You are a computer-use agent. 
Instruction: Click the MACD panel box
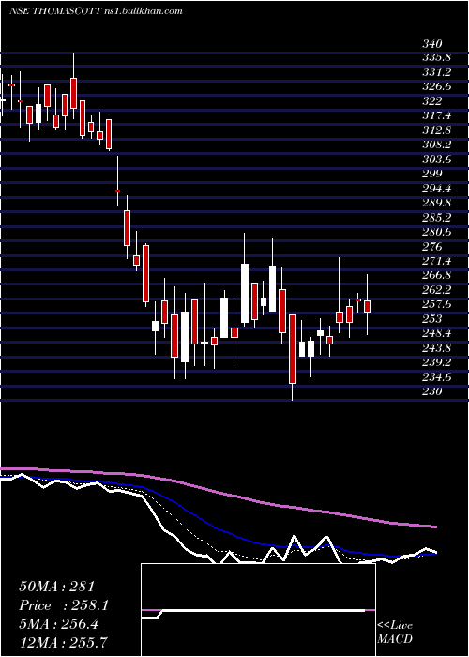(258, 610)
